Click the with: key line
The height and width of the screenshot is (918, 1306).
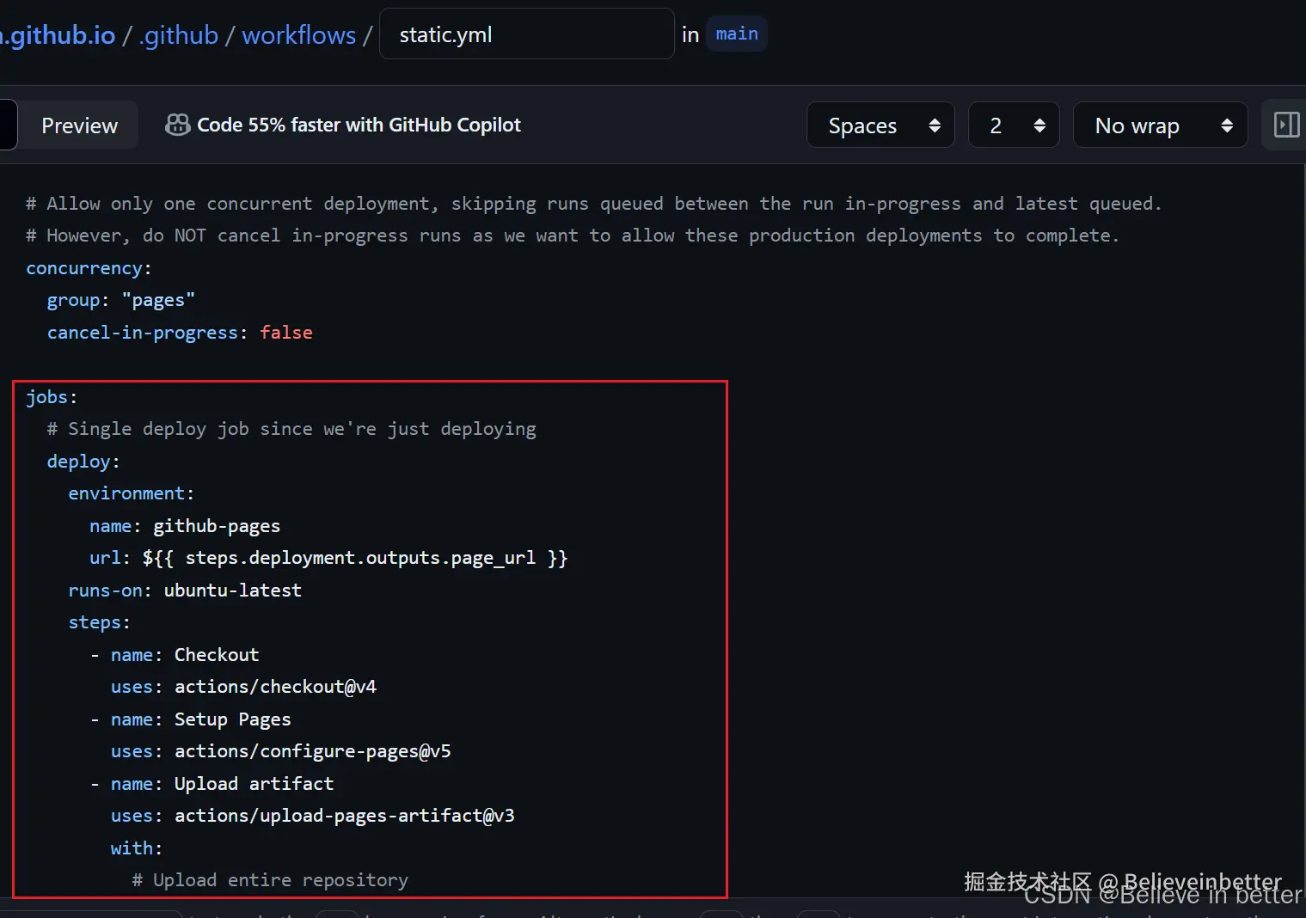click(137, 848)
